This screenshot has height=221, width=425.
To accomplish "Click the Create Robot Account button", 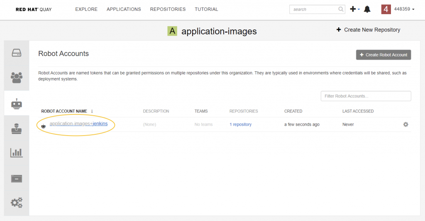I will tap(383, 55).
